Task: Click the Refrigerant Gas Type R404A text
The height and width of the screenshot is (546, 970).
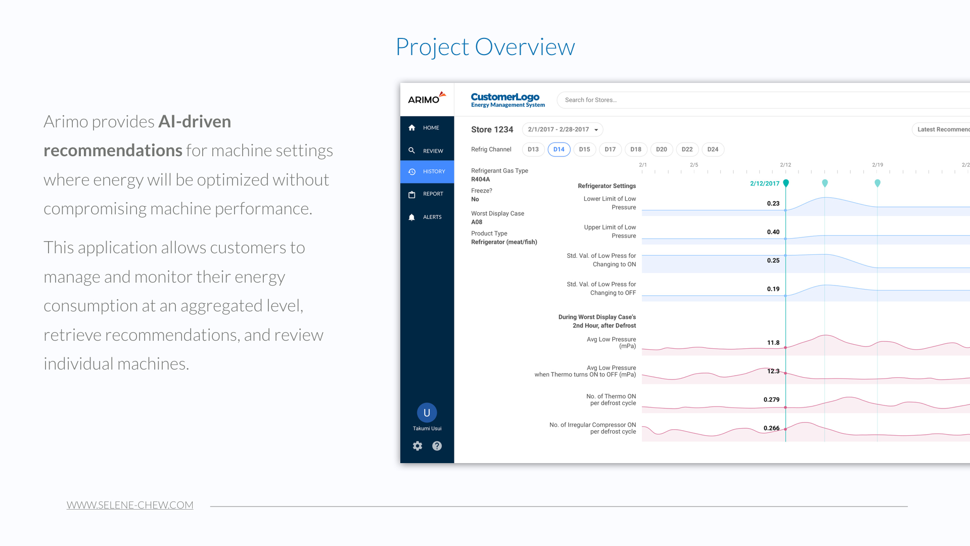Action: pos(499,175)
